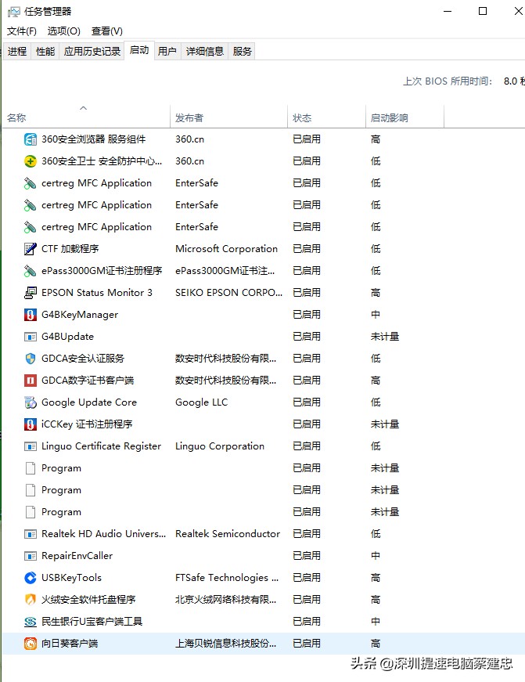Click the CTF 加载程序 notepad icon
The width and height of the screenshot is (525, 682).
coord(31,249)
